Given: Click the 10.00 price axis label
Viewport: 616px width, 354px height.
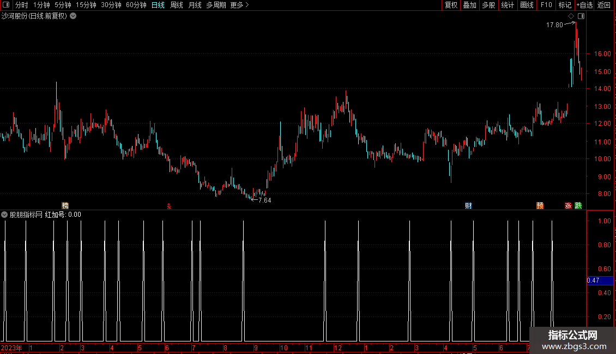Looking at the screenshot, I should [x=602, y=159].
